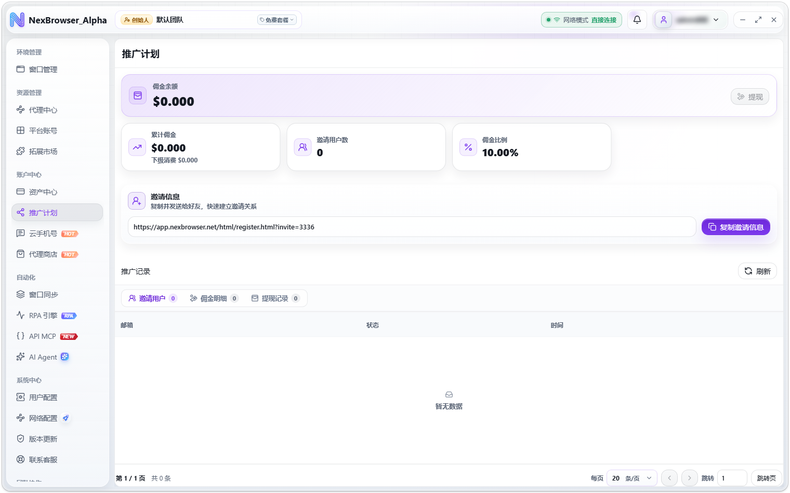Open 网络配置 settings
Viewport: 790px width, 493px height.
tap(57, 418)
